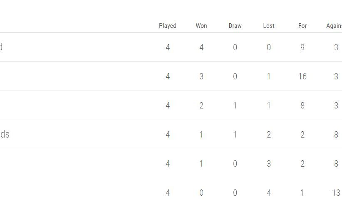
Task: Click the Won value of 2
Action: tap(201, 106)
